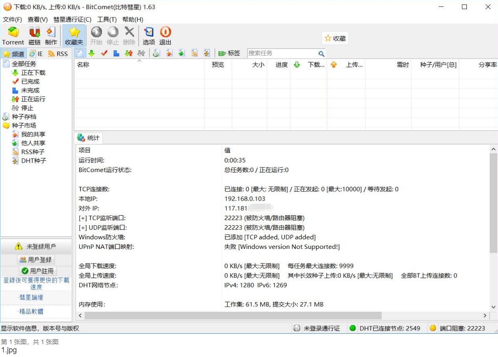This screenshot has width=498, height=357.
Task: Click DHT torrents lightning icon in task toolbar
Action: (207, 53)
